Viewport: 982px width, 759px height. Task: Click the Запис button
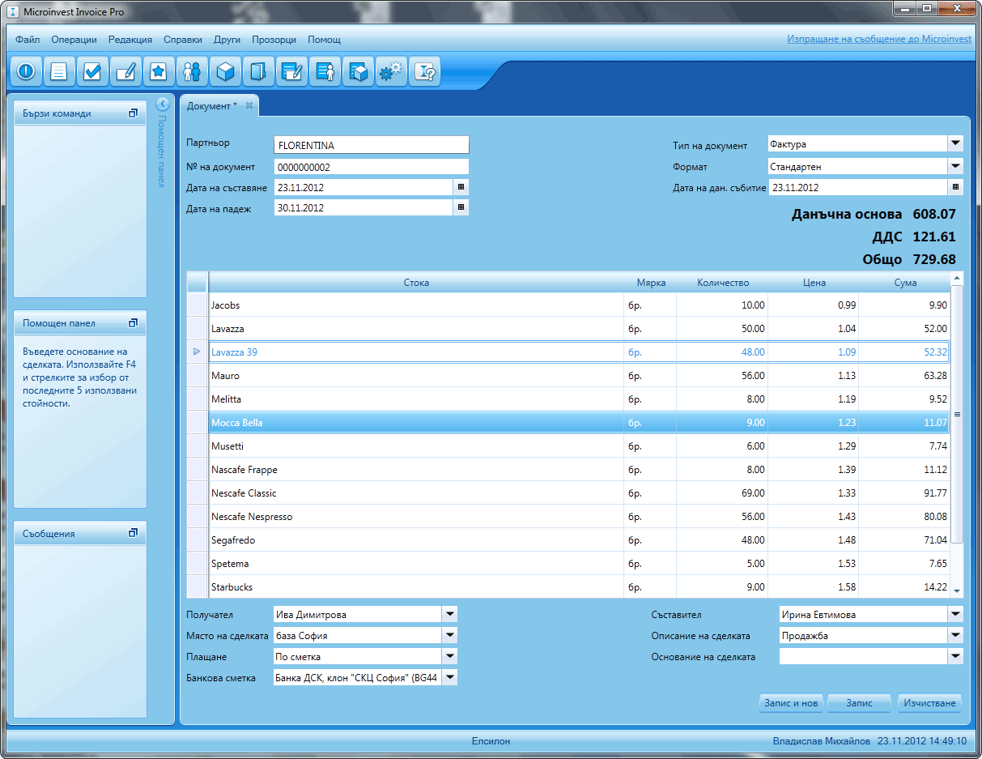(859, 703)
